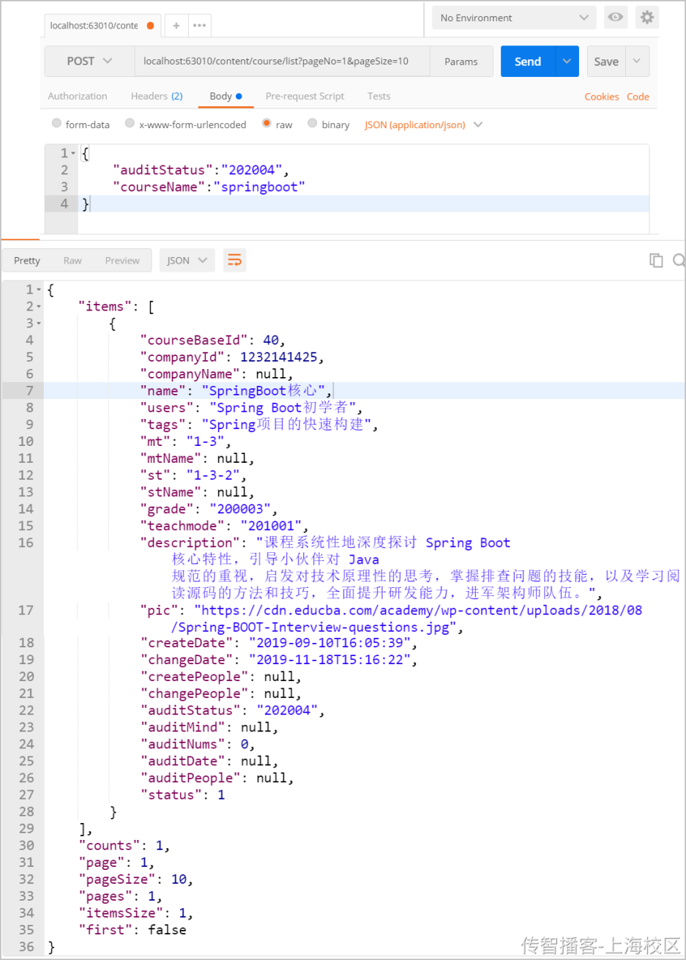Switch to the Authorization tab
The width and height of the screenshot is (686, 960).
tap(78, 96)
